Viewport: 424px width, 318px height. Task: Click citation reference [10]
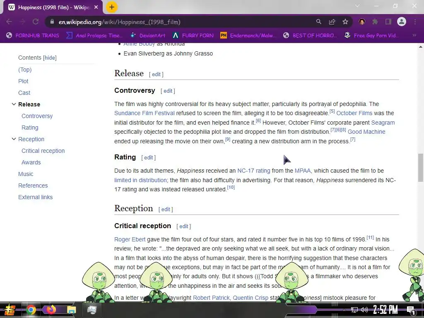tap(231, 188)
